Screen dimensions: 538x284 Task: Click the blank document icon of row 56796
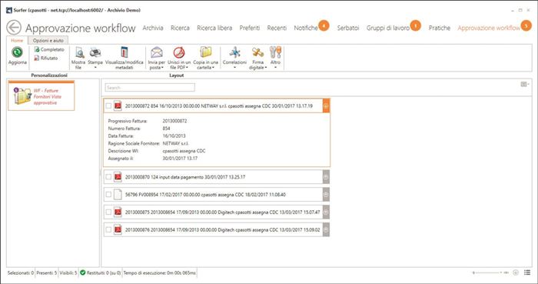[x=118, y=195]
